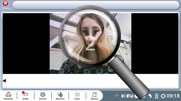Click the magnifying glass handle
This screenshot has width=181, height=101.
click(x=129, y=77)
